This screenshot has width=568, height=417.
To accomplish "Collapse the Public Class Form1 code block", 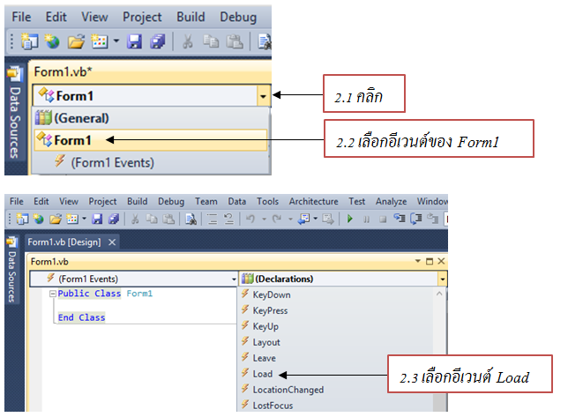I will [x=53, y=294].
